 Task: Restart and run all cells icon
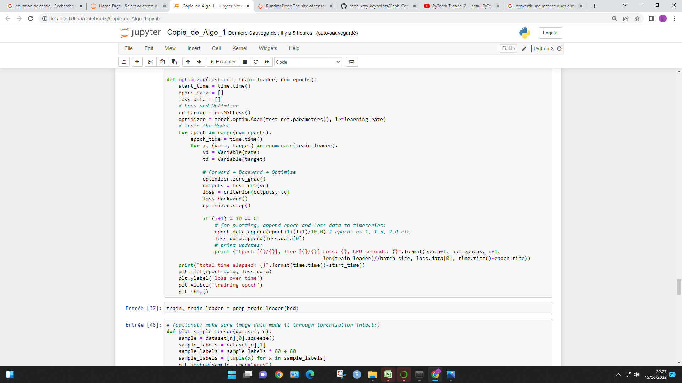point(267,62)
